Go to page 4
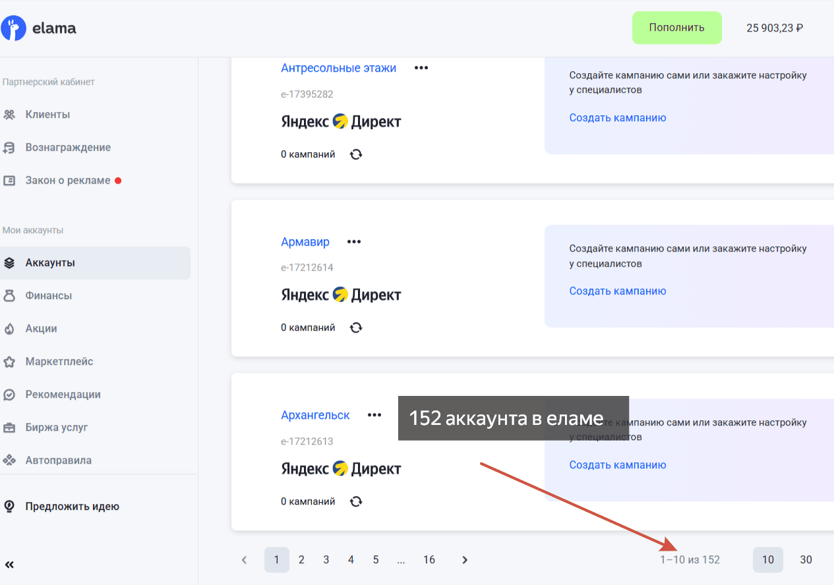Image resolution: width=834 pixels, height=585 pixels. pyautogui.click(x=351, y=560)
